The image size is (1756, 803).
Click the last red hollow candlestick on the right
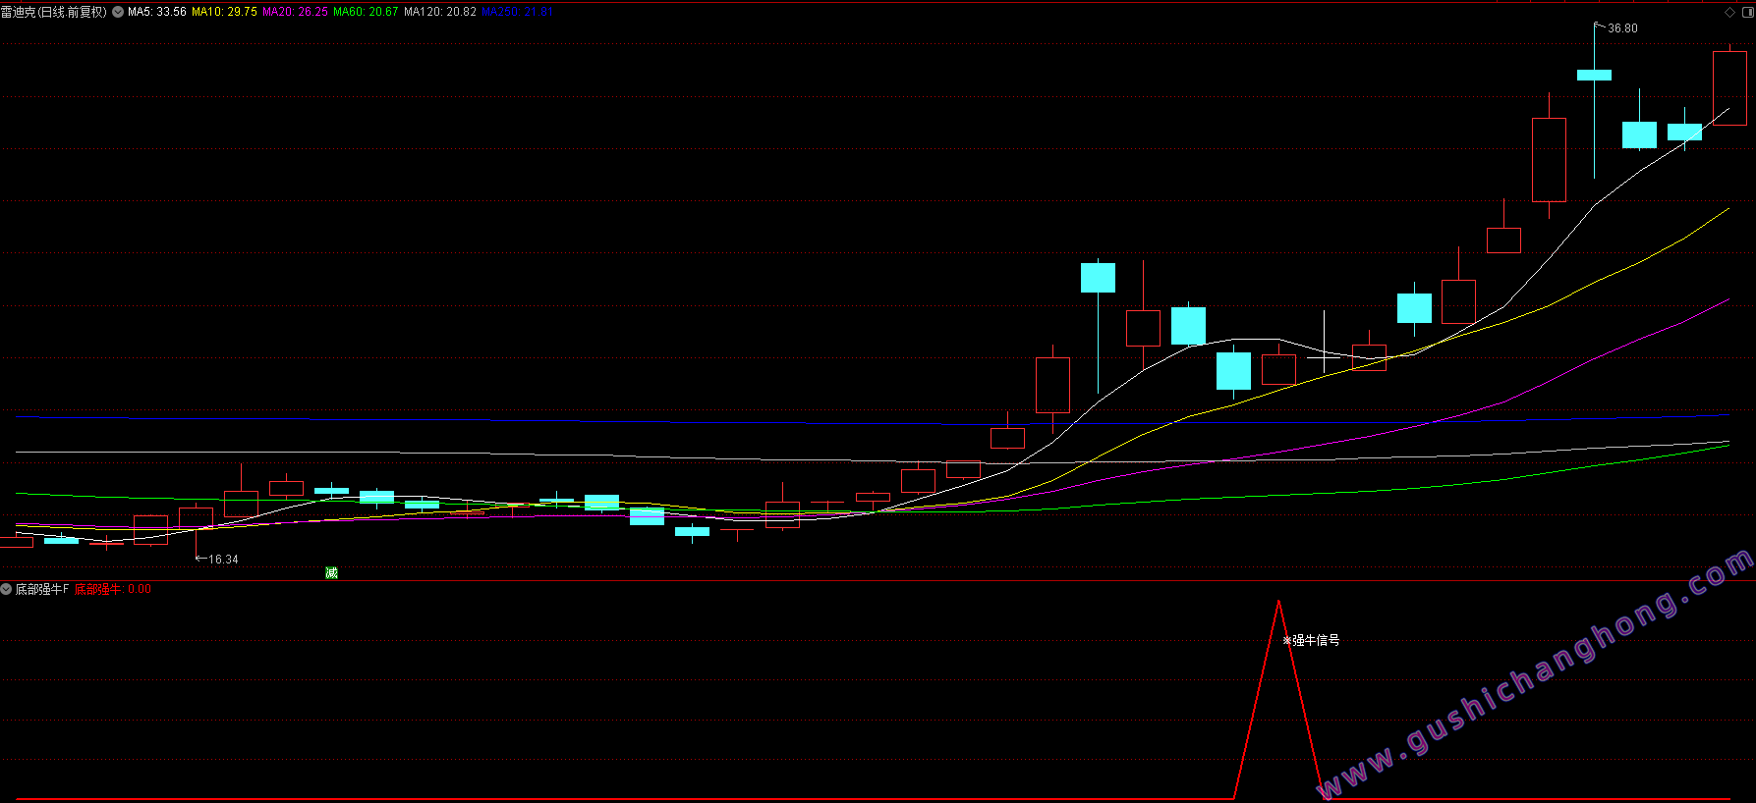(1729, 87)
